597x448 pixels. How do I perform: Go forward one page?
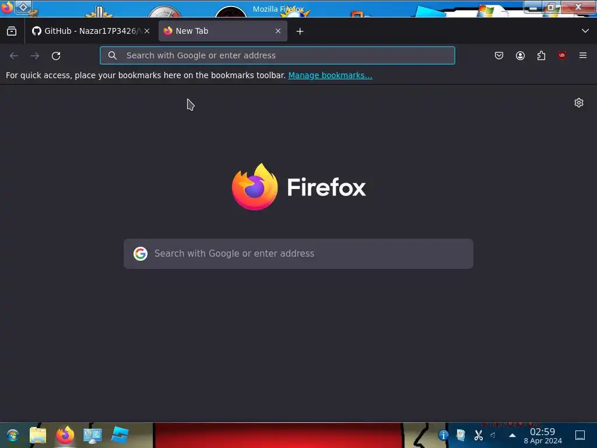(x=35, y=56)
